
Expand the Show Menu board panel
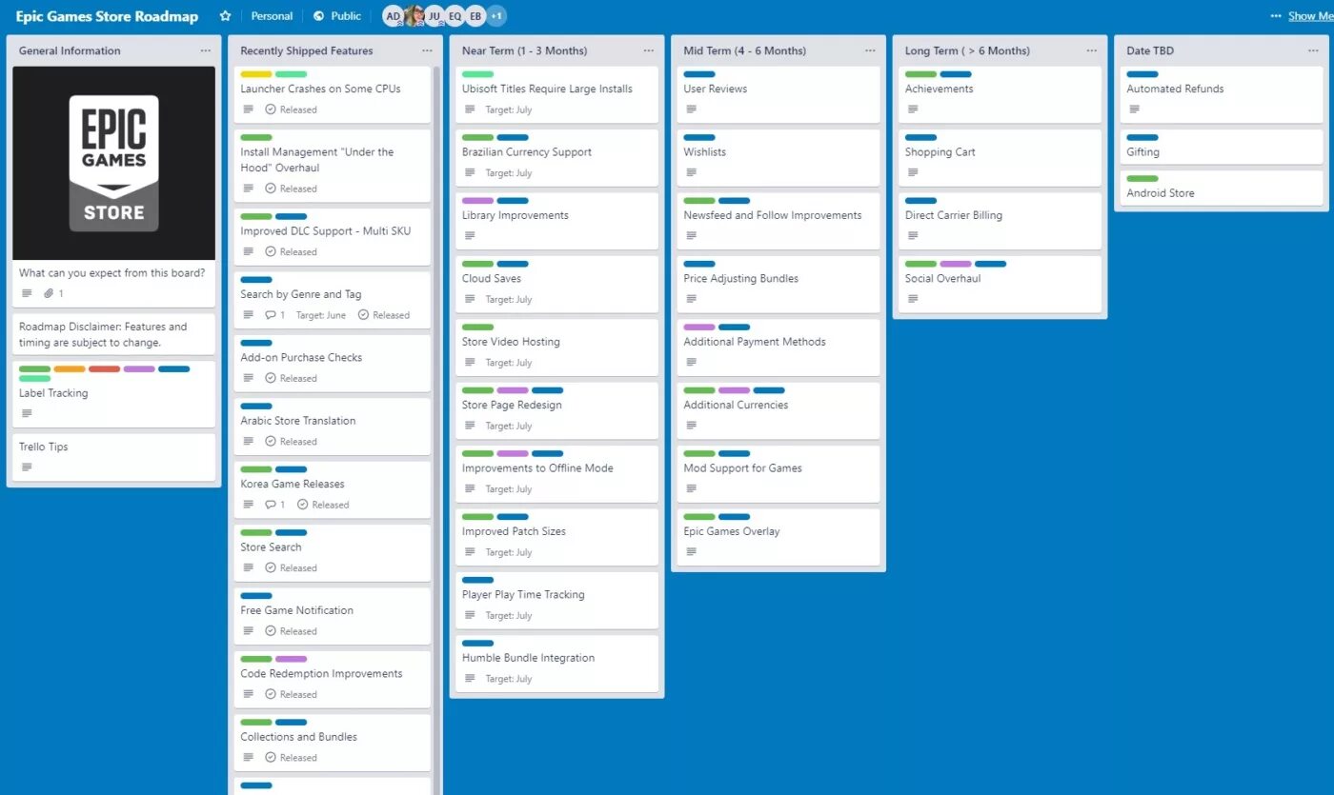coord(1303,16)
